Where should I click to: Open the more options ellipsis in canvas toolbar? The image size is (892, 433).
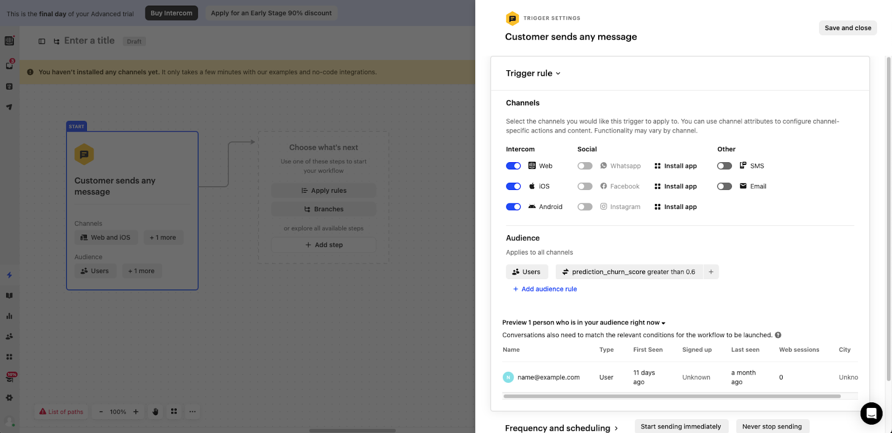tap(192, 412)
